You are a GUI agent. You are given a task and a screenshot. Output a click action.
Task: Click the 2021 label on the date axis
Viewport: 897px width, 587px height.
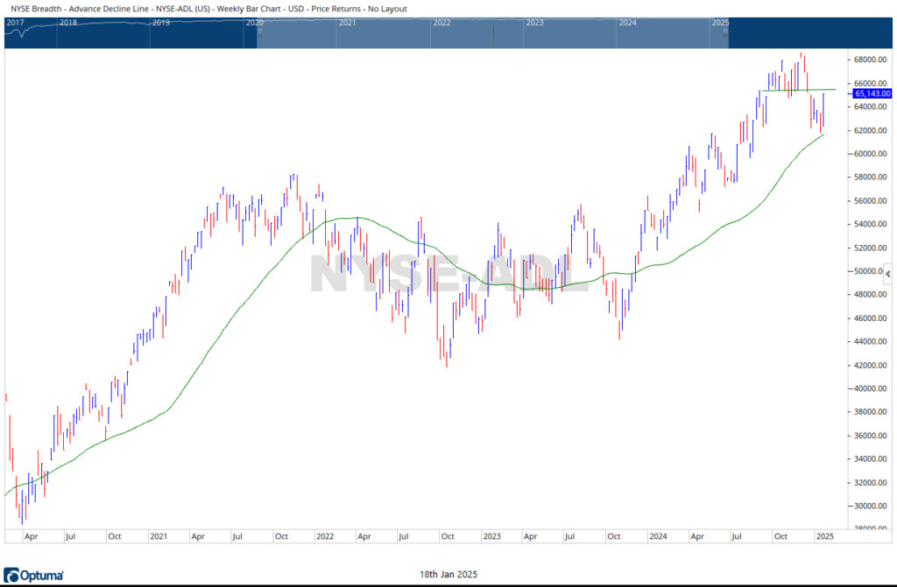pyautogui.click(x=159, y=535)
